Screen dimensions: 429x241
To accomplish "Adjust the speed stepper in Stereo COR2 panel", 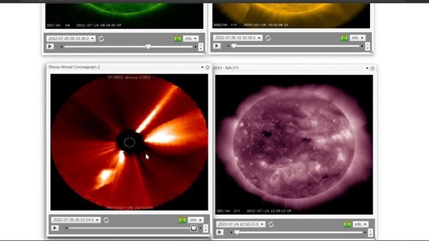I will tap(206, 228).
